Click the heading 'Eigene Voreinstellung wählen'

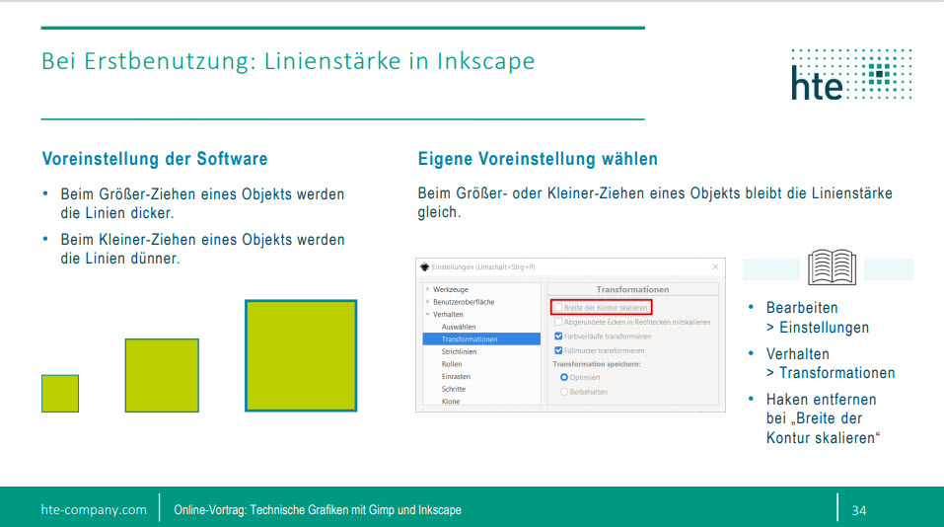tap(538, 159)
